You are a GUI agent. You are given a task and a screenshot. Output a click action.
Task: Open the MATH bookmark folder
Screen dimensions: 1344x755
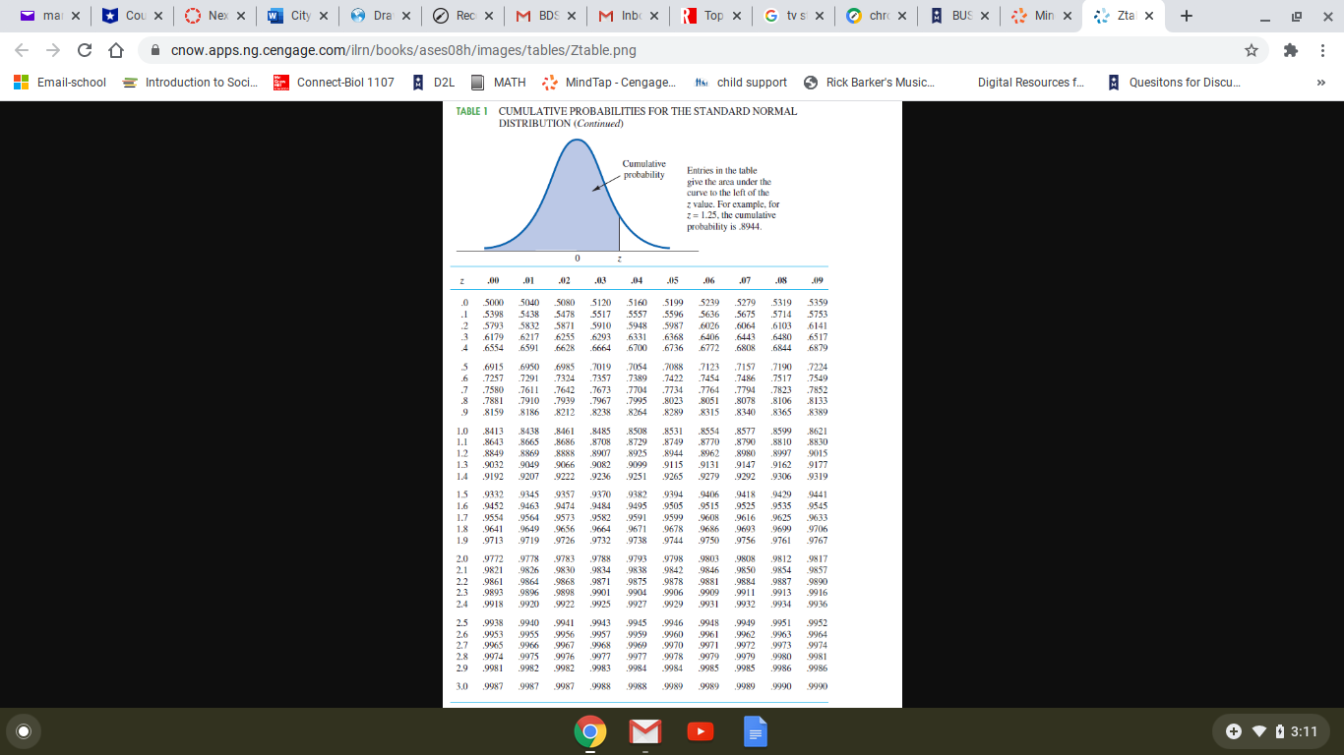(x=499, y=83)
